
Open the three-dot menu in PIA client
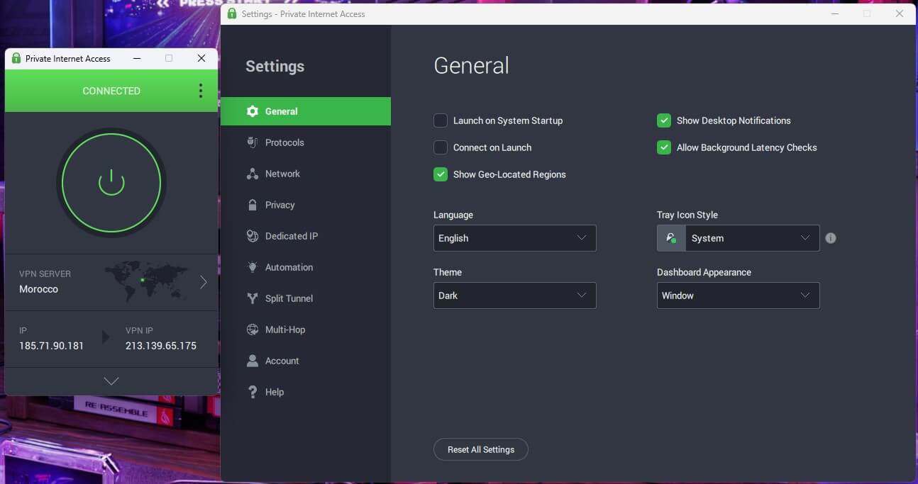[201, 91]
